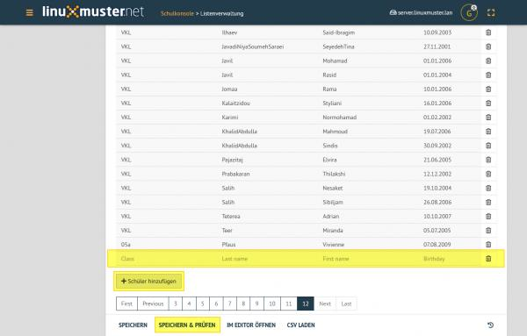Click IM EDITOR ÖFFNEN

point(251,325)
